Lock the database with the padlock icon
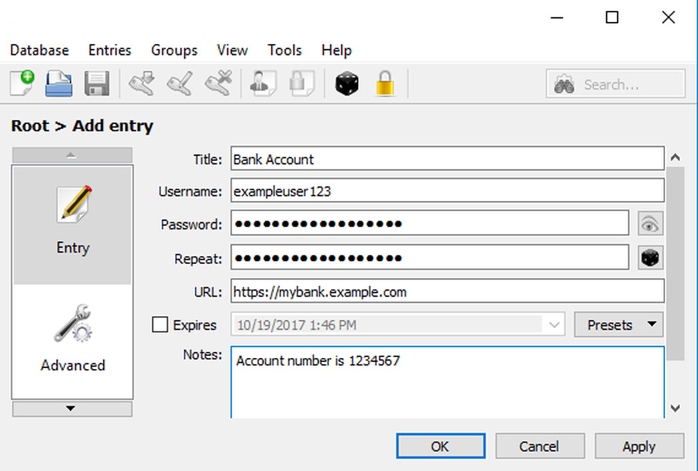This screenshot has width=698, height=471. click(x=385, y=83)
